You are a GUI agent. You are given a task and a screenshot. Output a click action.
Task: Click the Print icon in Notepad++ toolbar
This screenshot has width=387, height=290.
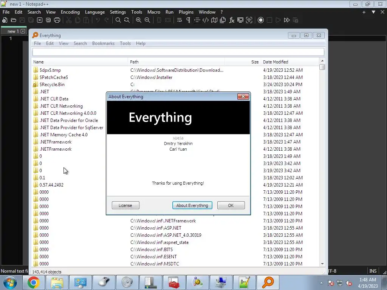(x=57, y=20)
